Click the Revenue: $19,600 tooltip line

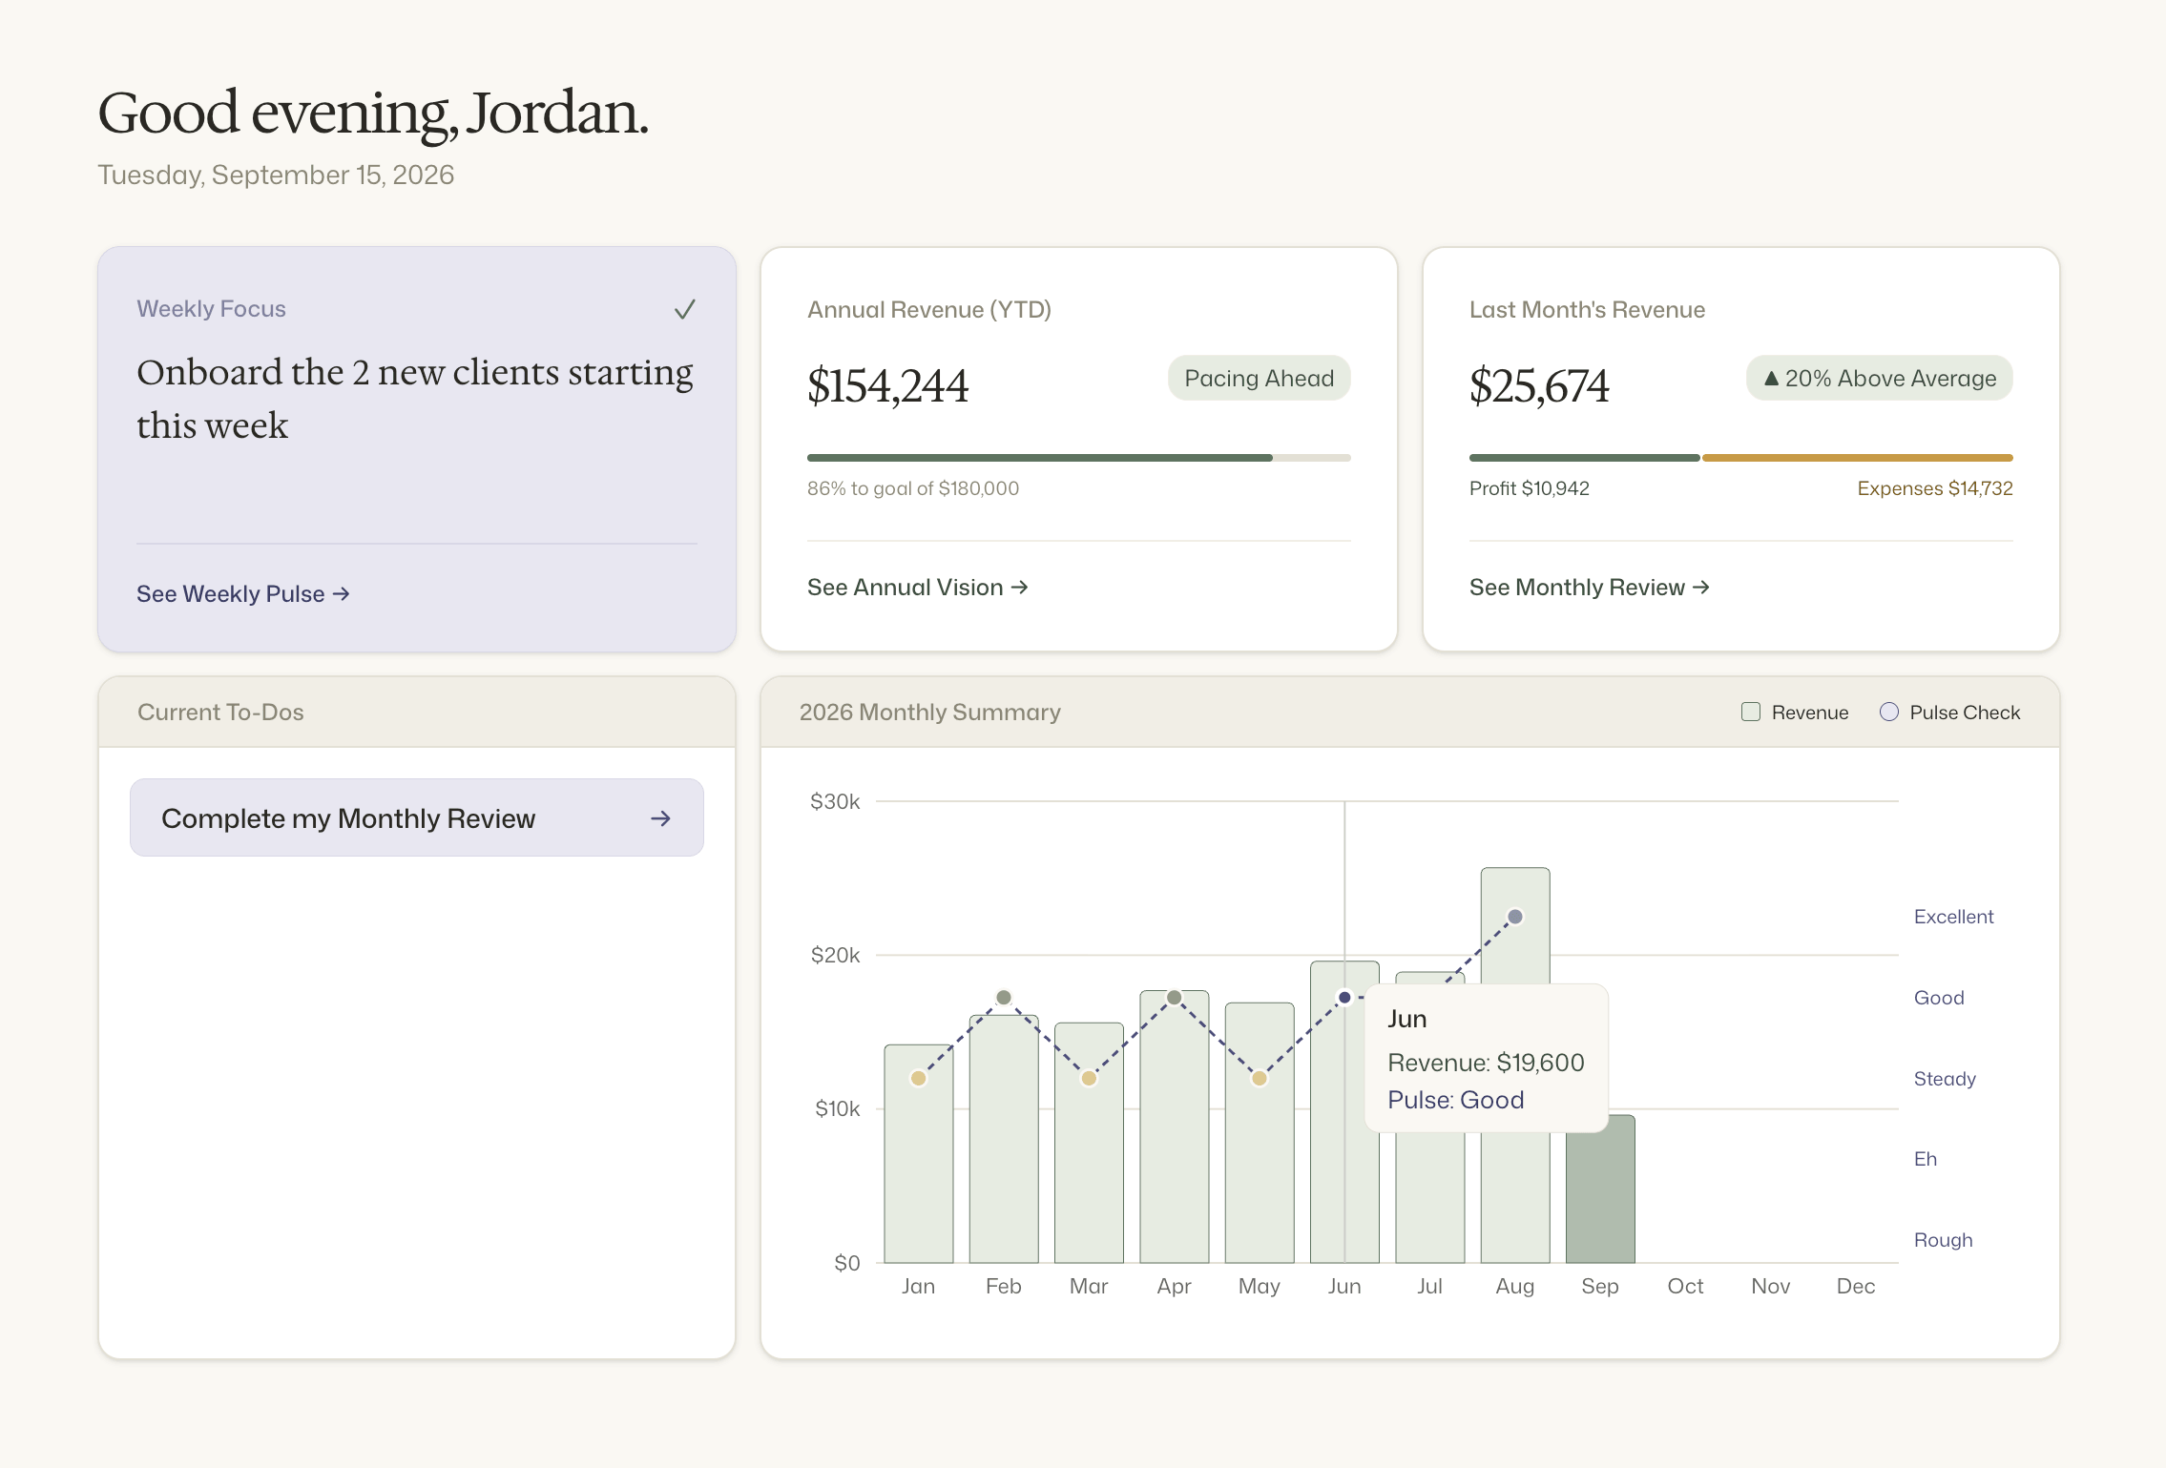(1486, 1063)
